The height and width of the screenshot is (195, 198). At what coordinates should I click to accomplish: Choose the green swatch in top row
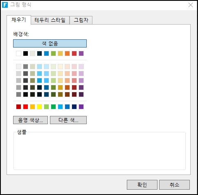(x=53, y=54)
